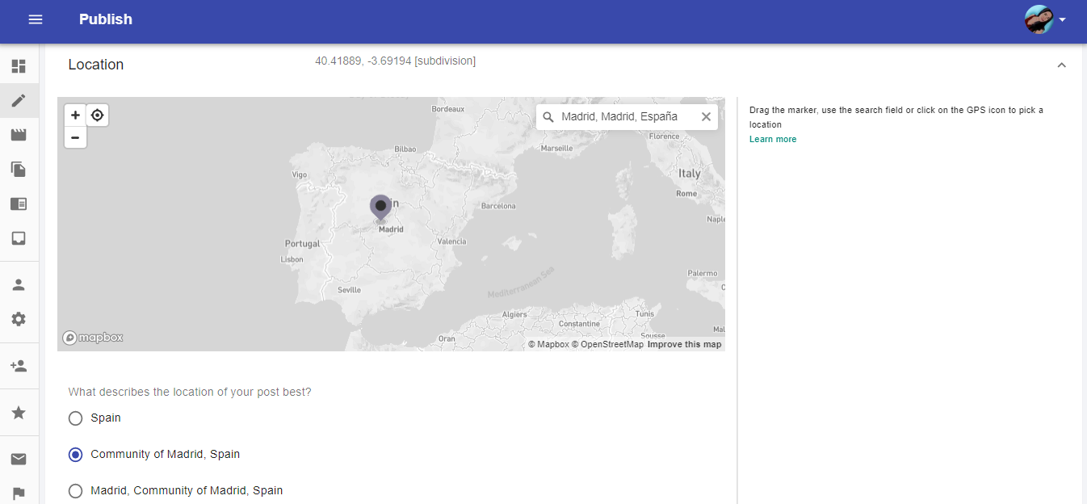1087x504 pixels.
Task: Open the user avatar dropdown arrow
Action: coord(1063,19)
